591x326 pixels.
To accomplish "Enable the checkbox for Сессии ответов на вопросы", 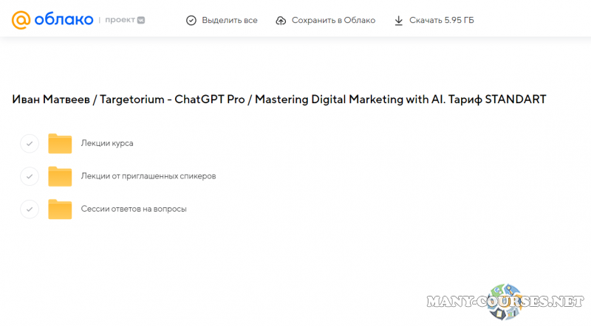I will point(29,209).
